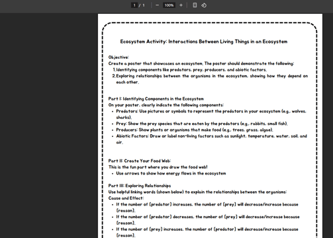This screenshot has height=238, width=333.
Task: Click the 'Abiotic Factors:' bullet text
Action: click(211, 139)
